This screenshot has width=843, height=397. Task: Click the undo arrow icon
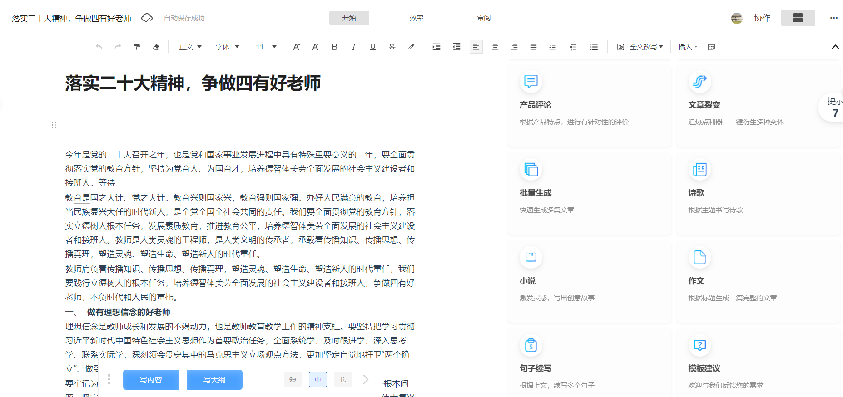point(99,47)
